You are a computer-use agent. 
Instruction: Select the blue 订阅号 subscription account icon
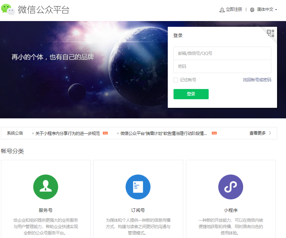click(138, 187)
